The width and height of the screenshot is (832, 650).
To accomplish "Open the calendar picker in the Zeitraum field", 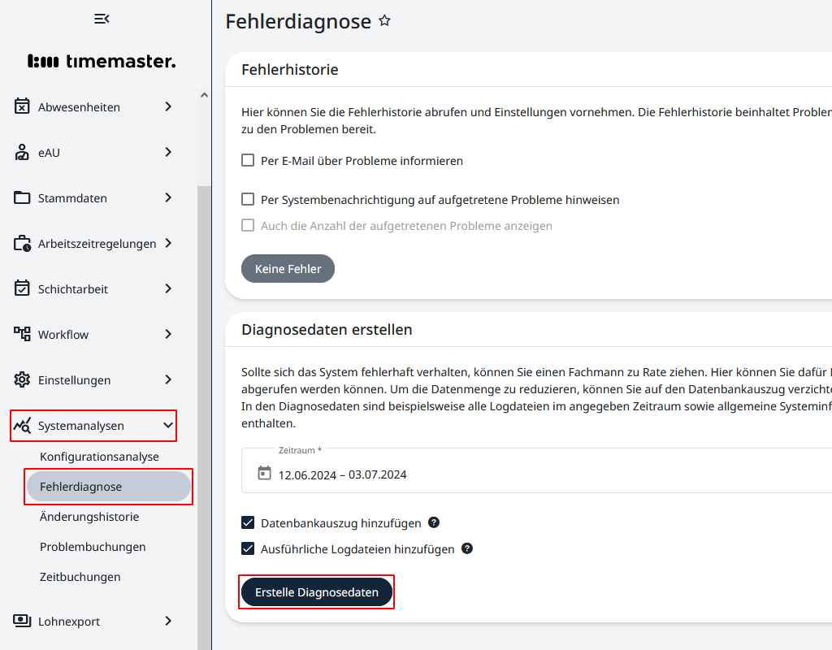I will [263, 474].
